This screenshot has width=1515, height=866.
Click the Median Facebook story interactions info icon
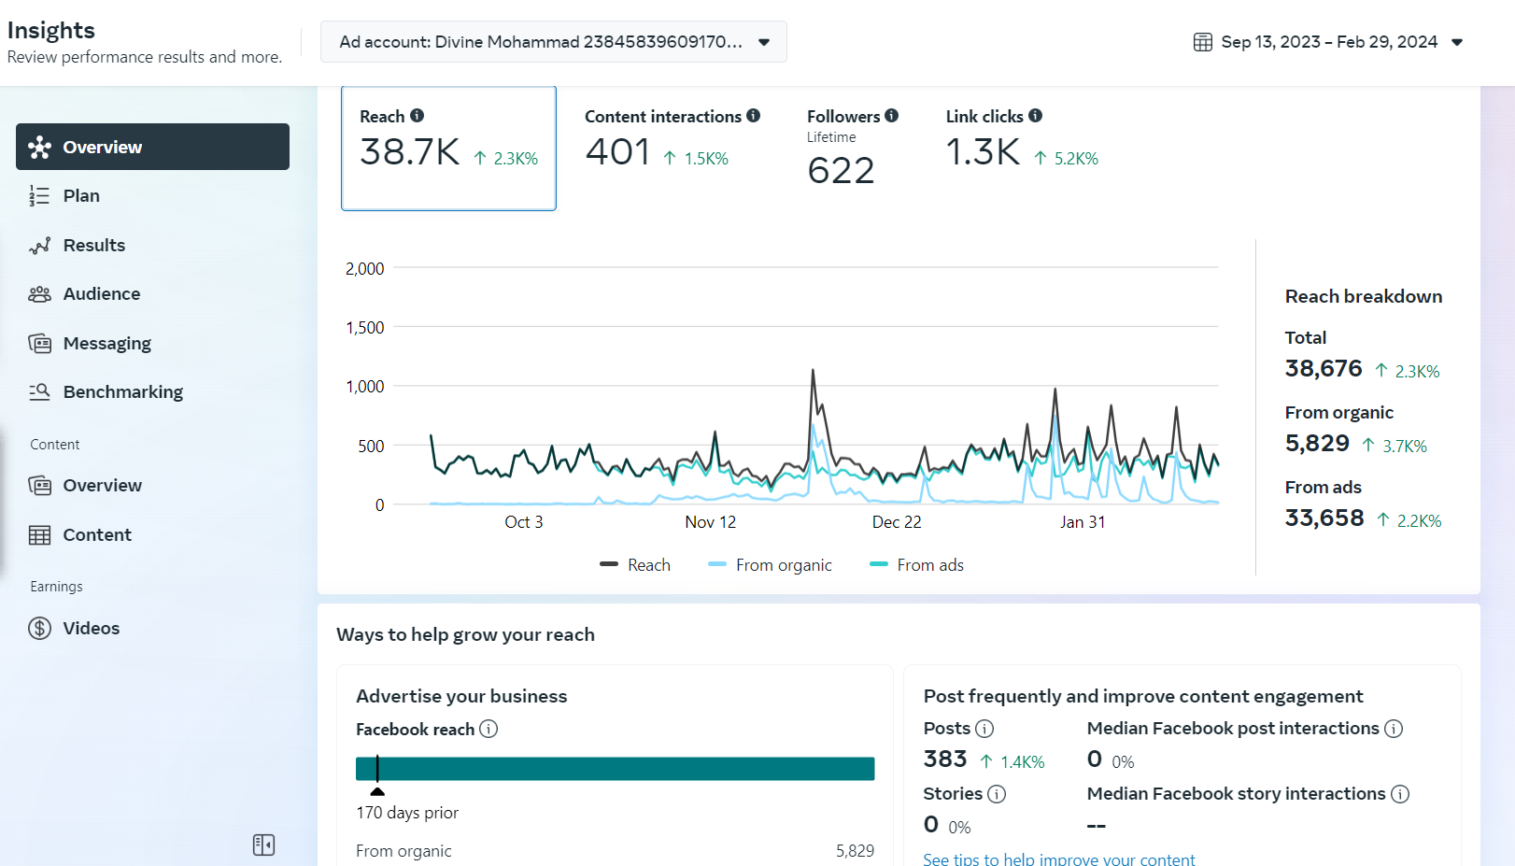1399,794
